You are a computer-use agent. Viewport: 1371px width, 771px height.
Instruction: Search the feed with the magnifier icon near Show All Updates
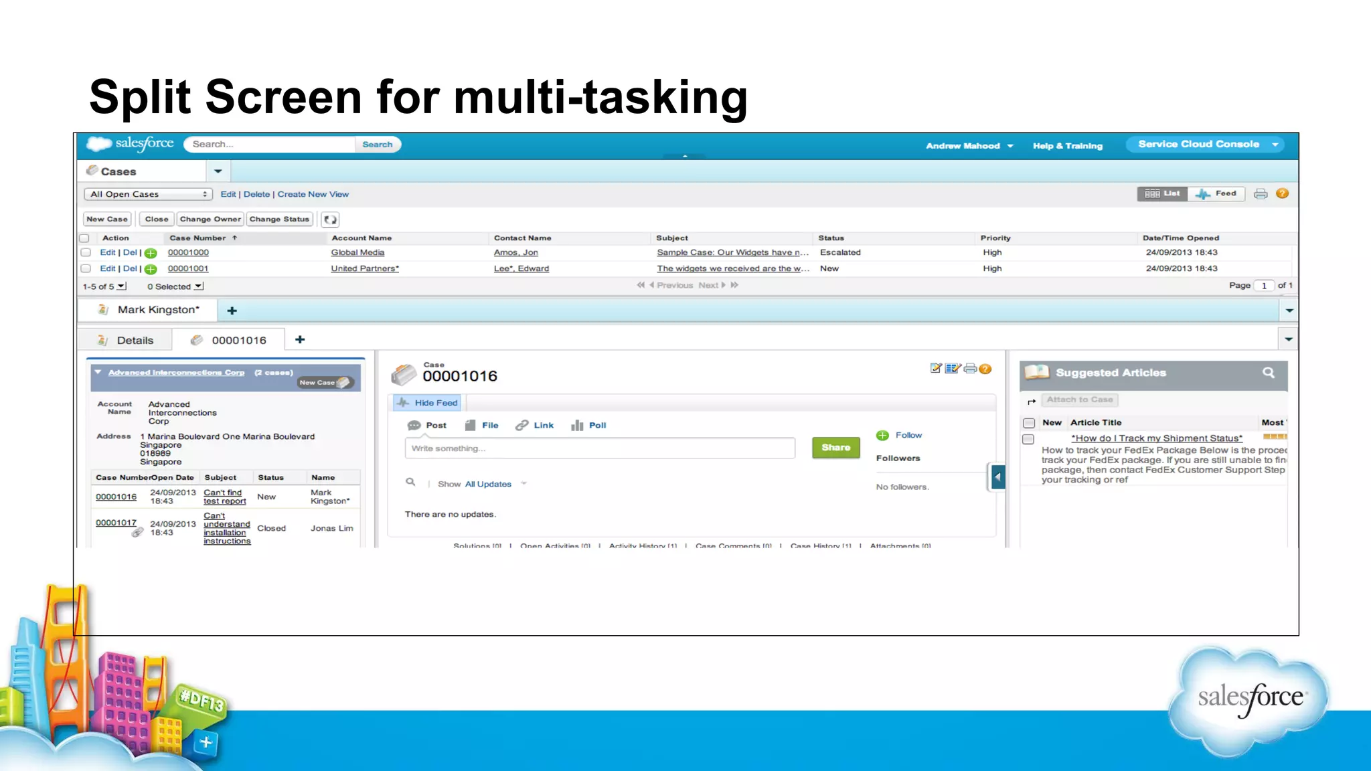coord(410,482)
